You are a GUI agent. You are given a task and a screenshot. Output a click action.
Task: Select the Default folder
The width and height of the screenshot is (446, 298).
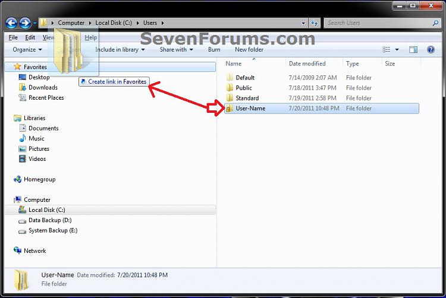(x=245, y=78)
